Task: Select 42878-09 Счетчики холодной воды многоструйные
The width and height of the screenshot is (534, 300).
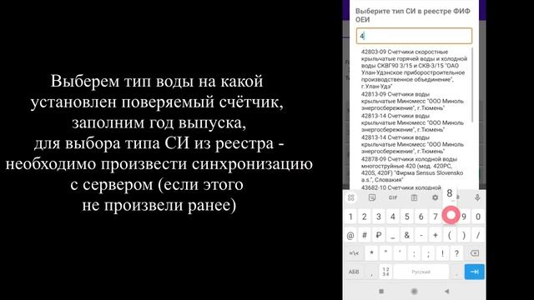Action: (413, 169)
